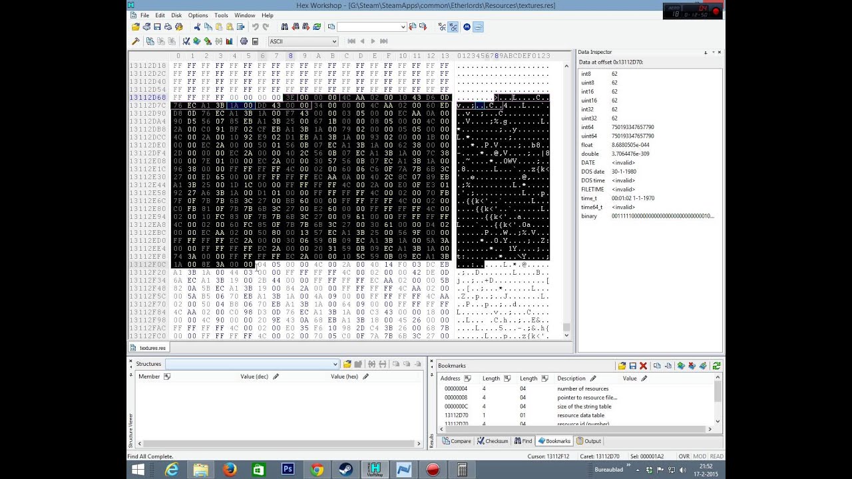Click the round blue Motorola byte-order icon
This screenshot has width=852, height=479.
pos(467,27)
